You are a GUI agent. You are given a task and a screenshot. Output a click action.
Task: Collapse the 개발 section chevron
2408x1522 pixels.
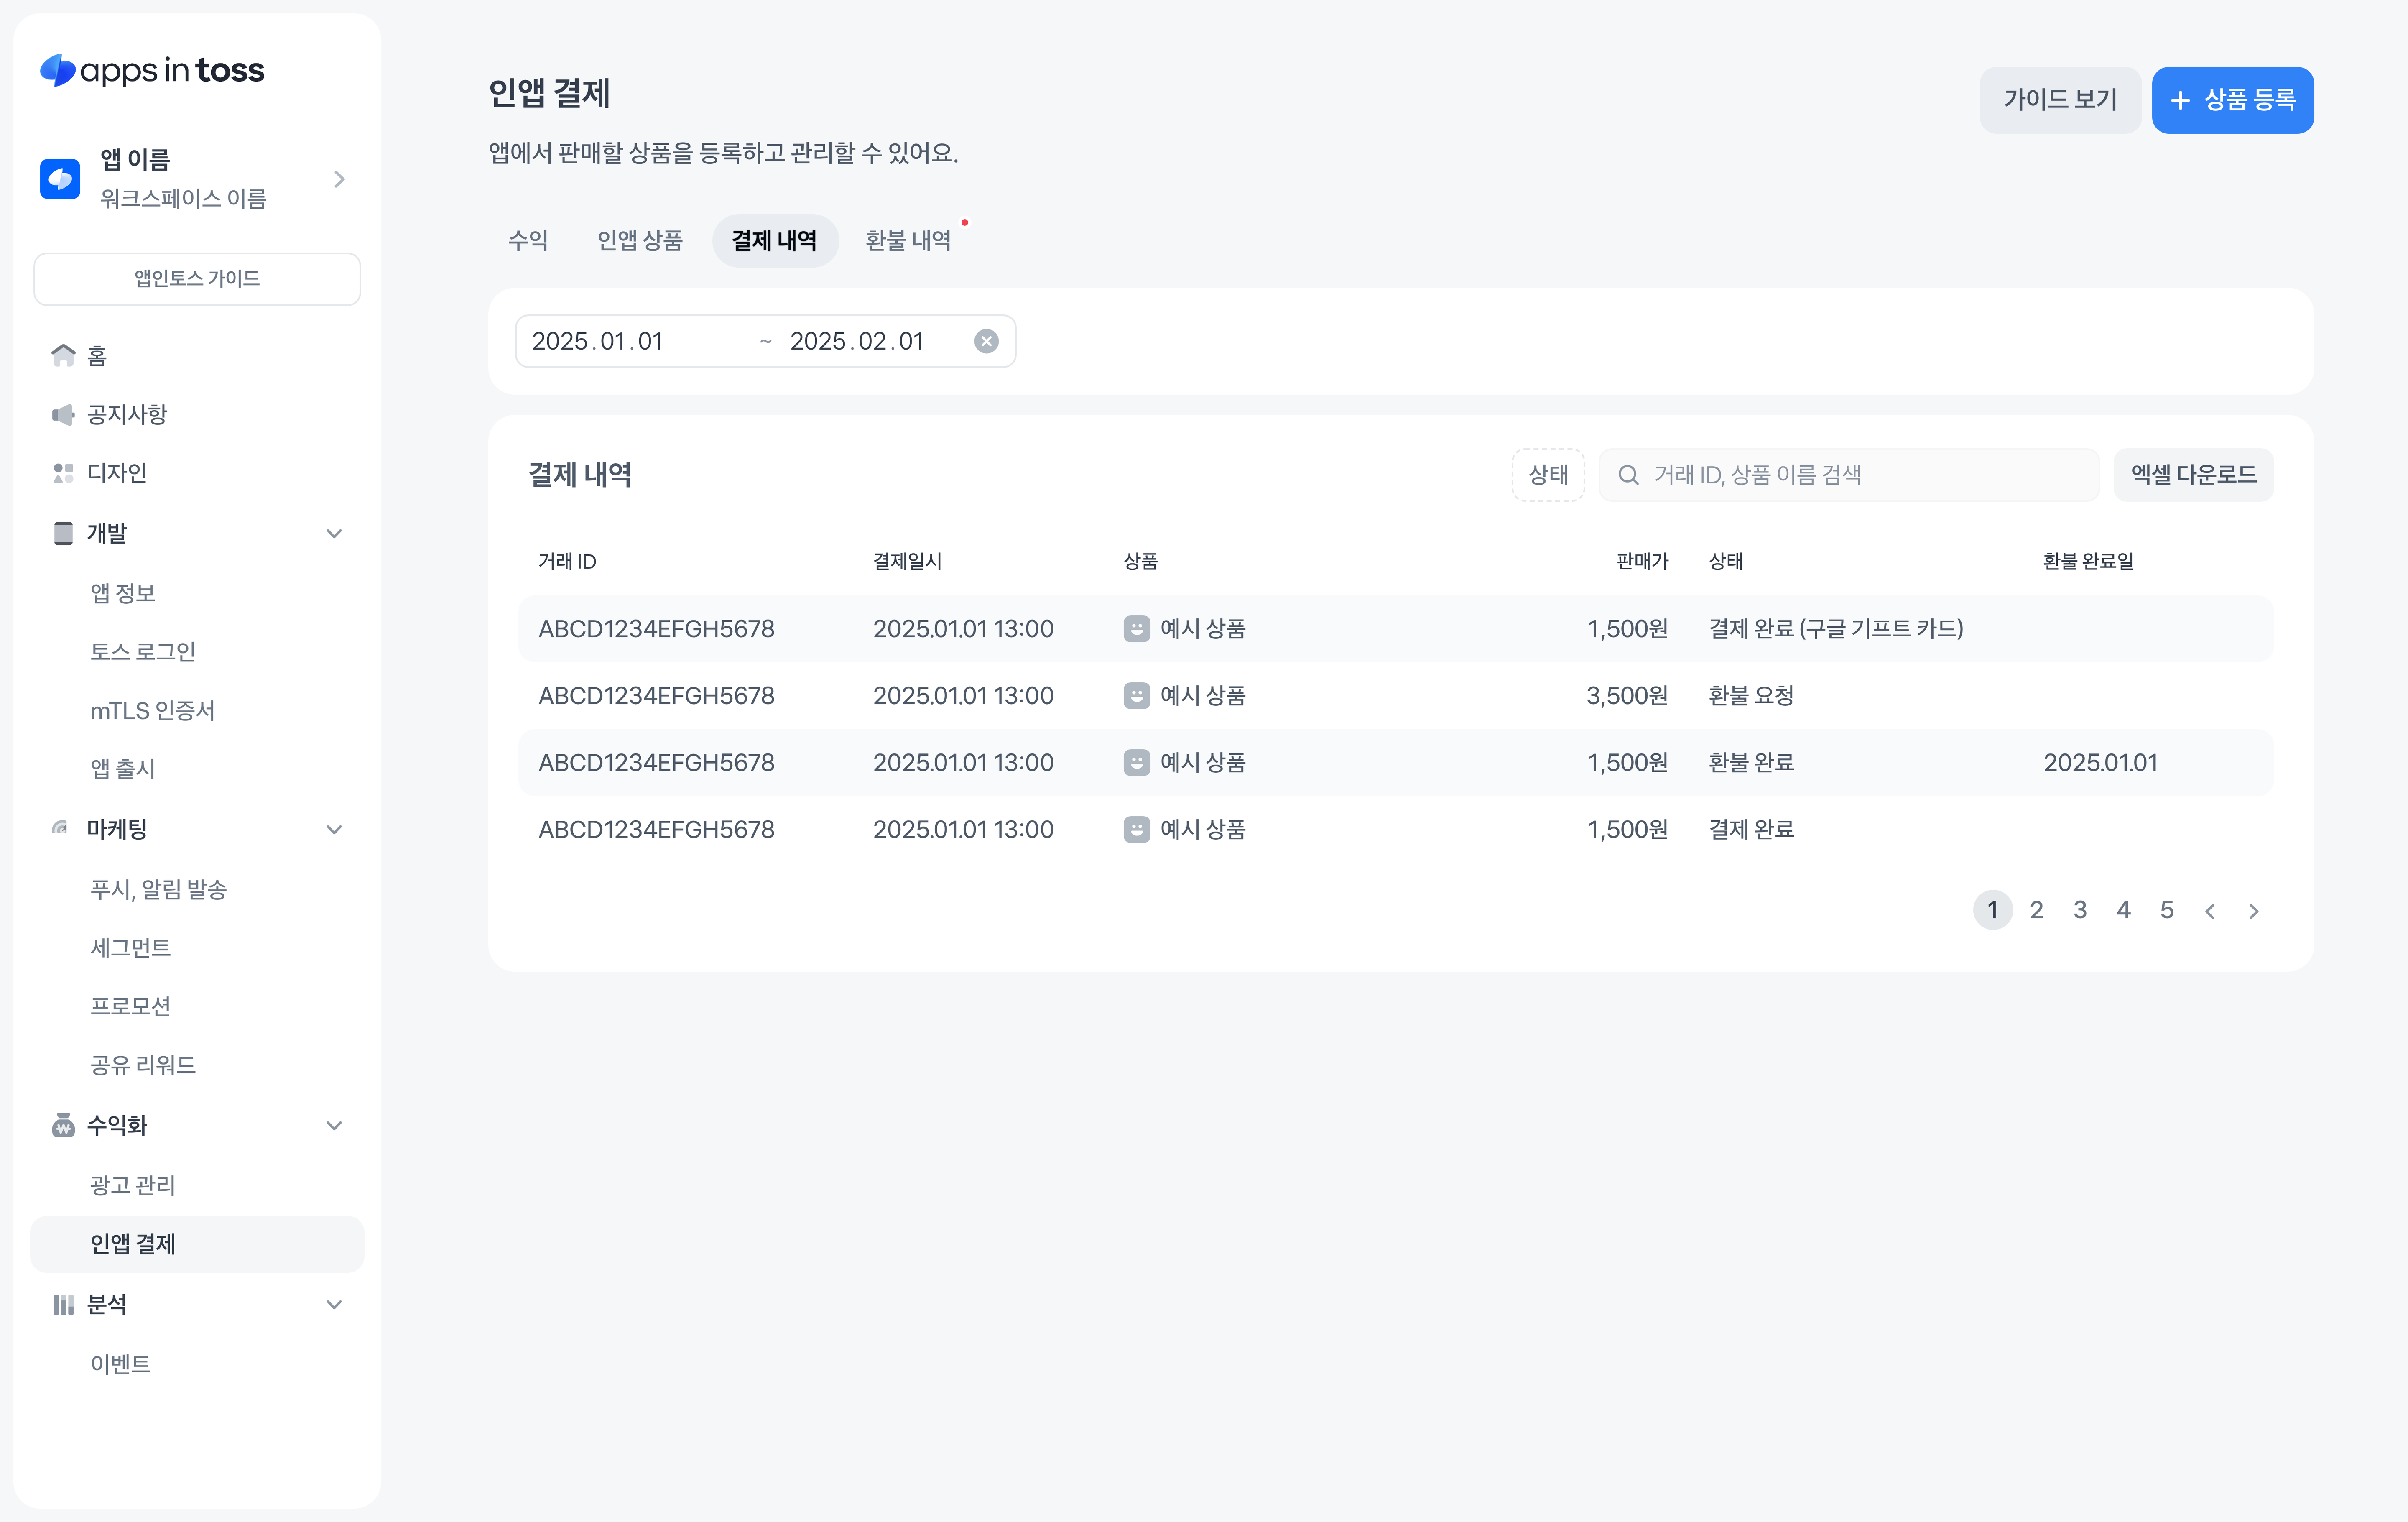[x=334, y=533]
